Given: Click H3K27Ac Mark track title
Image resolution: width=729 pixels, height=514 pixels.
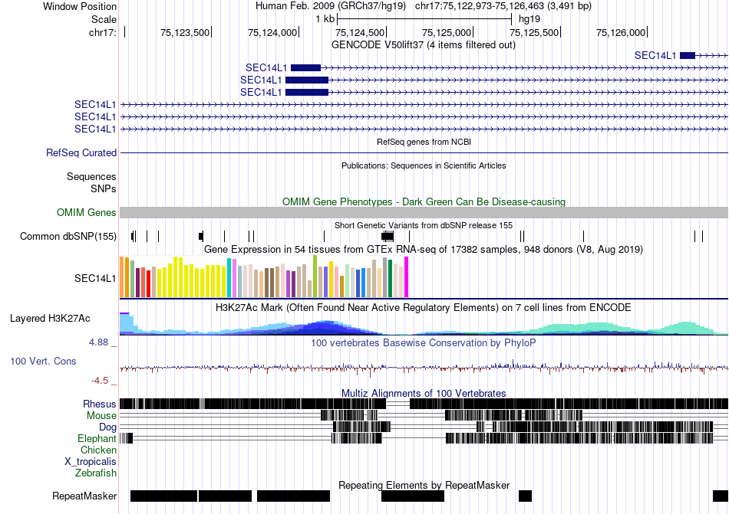Looking at the screenshot, I should [x=424, y=308].
